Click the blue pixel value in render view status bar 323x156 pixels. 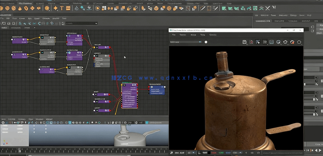tap(228, 153)
